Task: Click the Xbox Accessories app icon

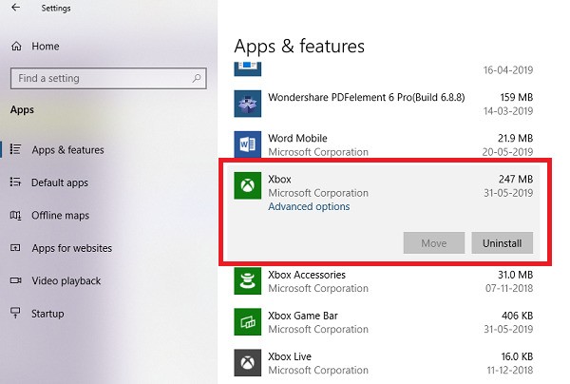Action: pyautogui.click(x=248, y=281)
